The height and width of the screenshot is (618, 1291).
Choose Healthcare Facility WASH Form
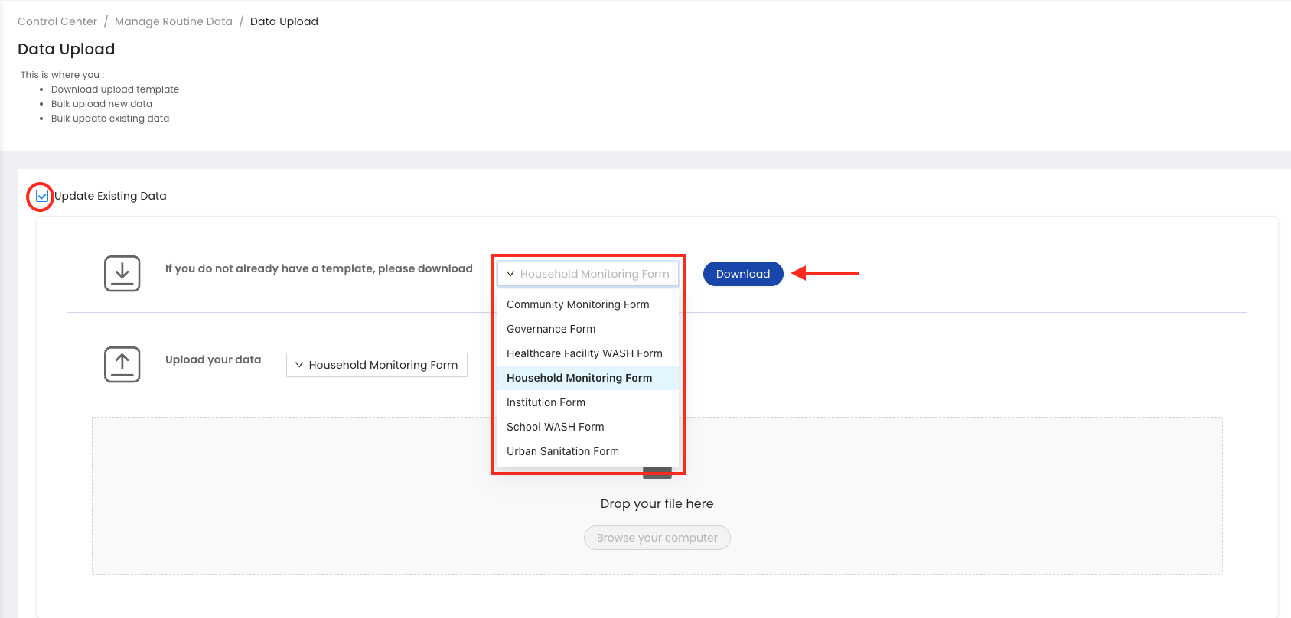point(588,353)
